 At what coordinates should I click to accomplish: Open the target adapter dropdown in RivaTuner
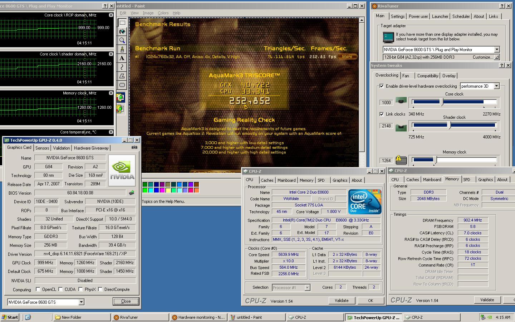(x=497, y=49)
